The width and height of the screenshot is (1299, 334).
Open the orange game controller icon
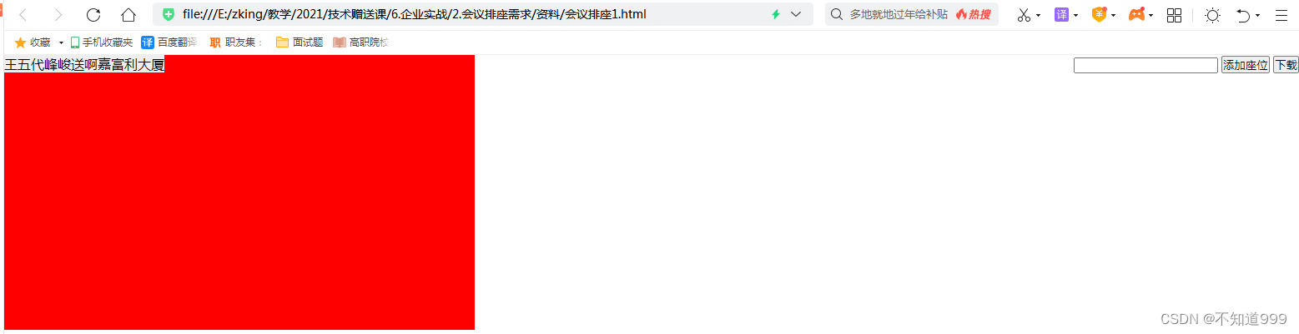(1136, 14)
